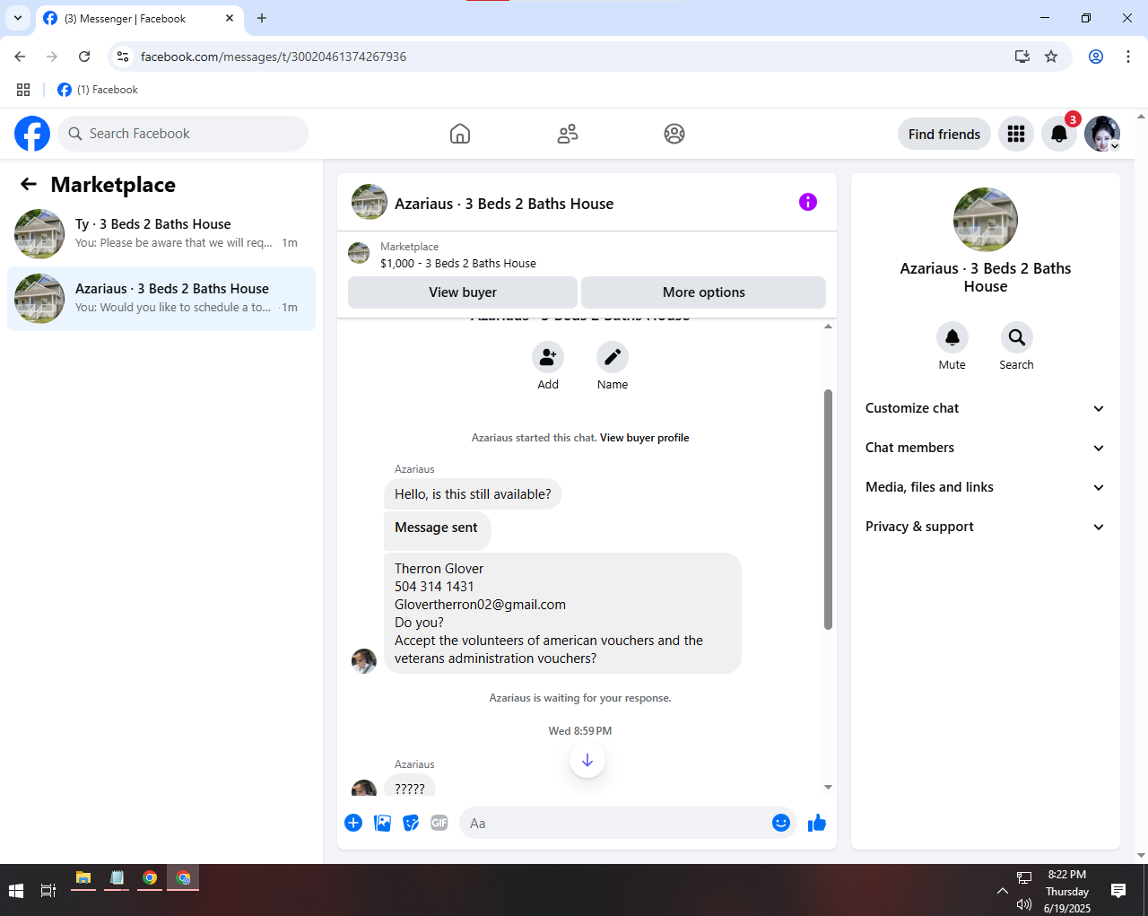Click the Find friends button
Screen dimensions: 1148x916
tap(944, 134)
